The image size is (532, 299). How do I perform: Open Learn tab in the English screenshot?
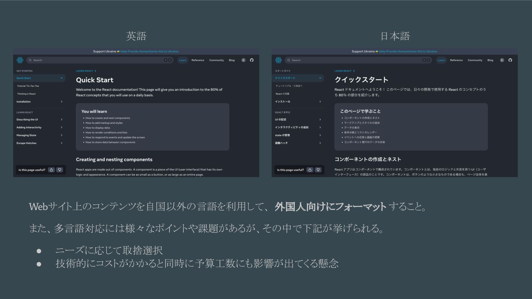pos(183,60)
